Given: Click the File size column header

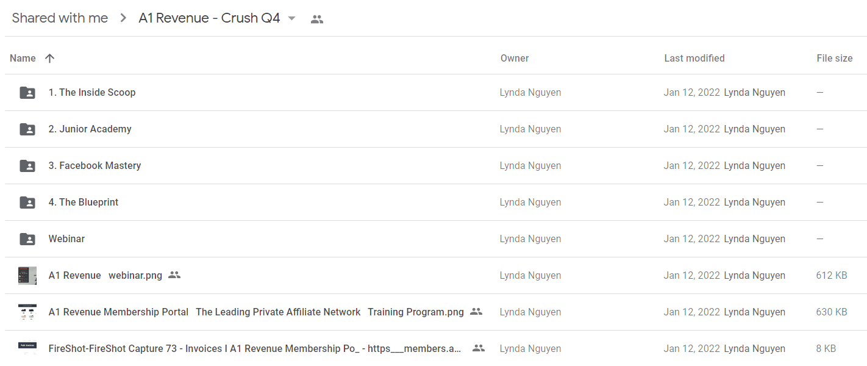Looking at the screenshot, I should pos(835,59).
